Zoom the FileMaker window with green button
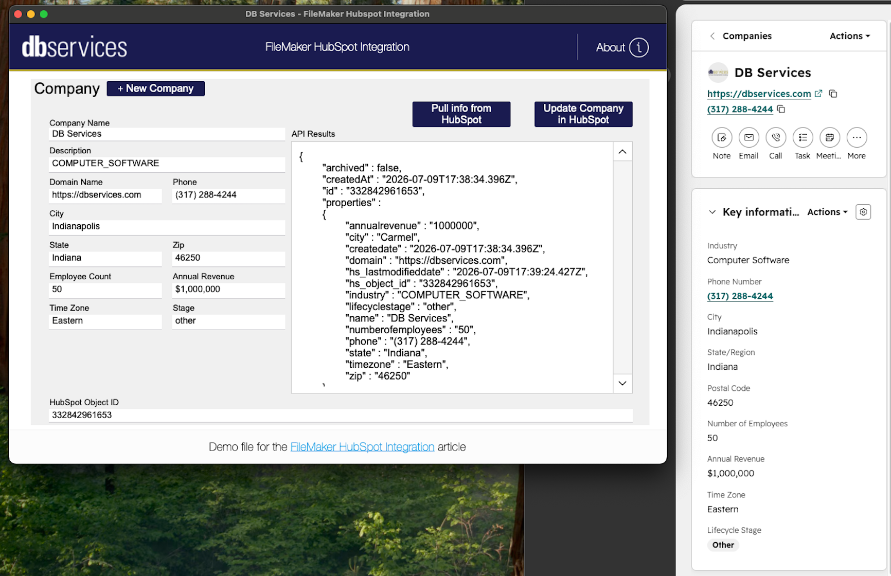The height and width of the screenshot is (576, 891). tap(44, 14)
